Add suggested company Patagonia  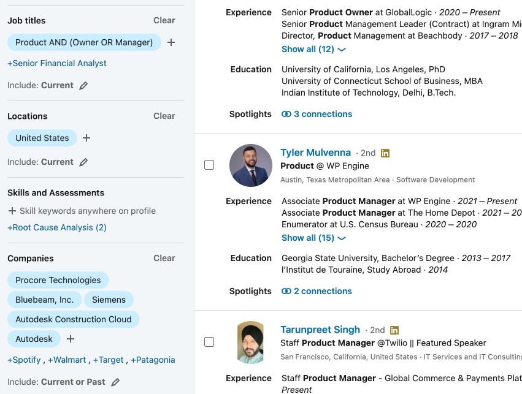153,360
